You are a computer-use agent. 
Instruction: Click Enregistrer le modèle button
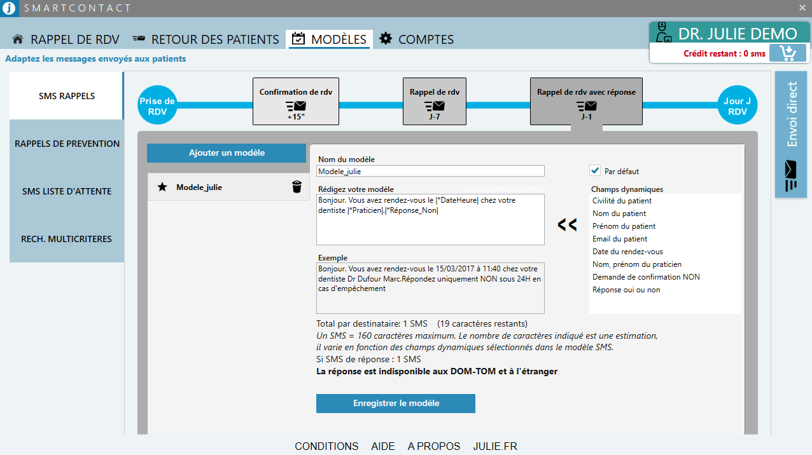tap(396, 404)
